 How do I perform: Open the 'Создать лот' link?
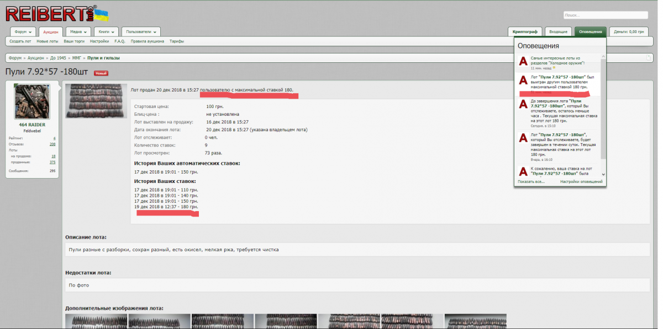(20, 41)
